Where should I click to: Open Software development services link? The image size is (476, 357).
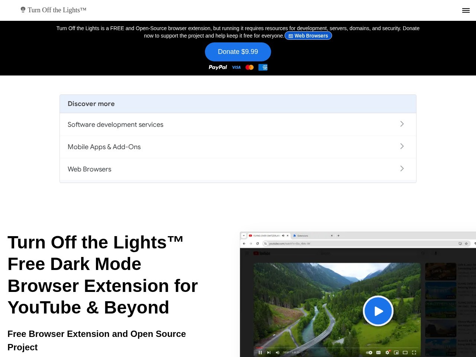(x=238, y=125)
